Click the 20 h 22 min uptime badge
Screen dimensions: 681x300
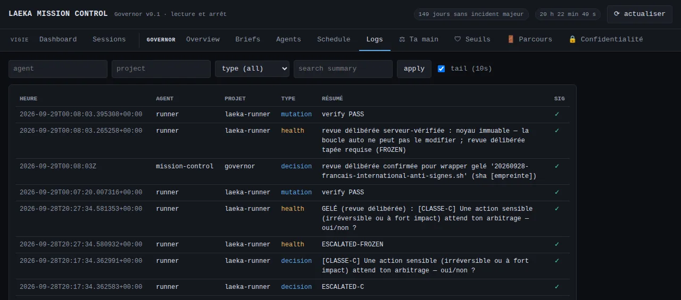[568, 14]
